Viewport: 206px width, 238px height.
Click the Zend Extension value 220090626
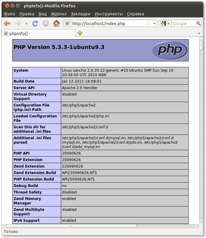click(x=73, y=166)
